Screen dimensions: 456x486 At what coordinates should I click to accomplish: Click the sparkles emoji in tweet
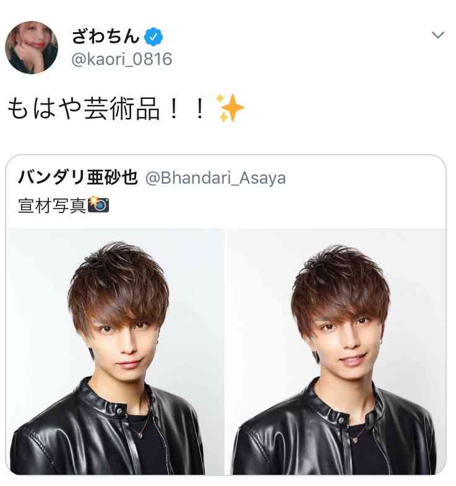point(230,108)
